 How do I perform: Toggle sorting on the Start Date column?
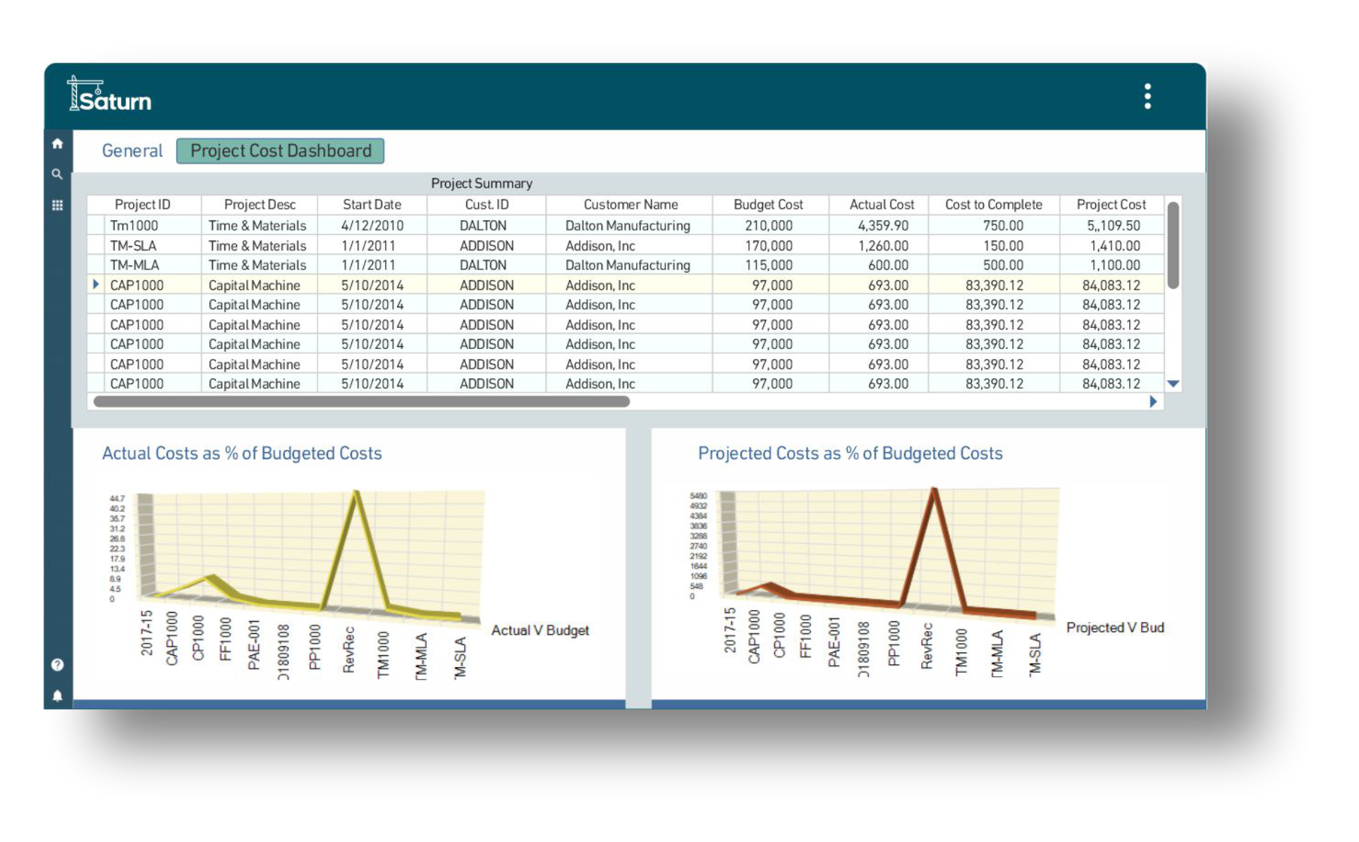[x=372, y=205]
